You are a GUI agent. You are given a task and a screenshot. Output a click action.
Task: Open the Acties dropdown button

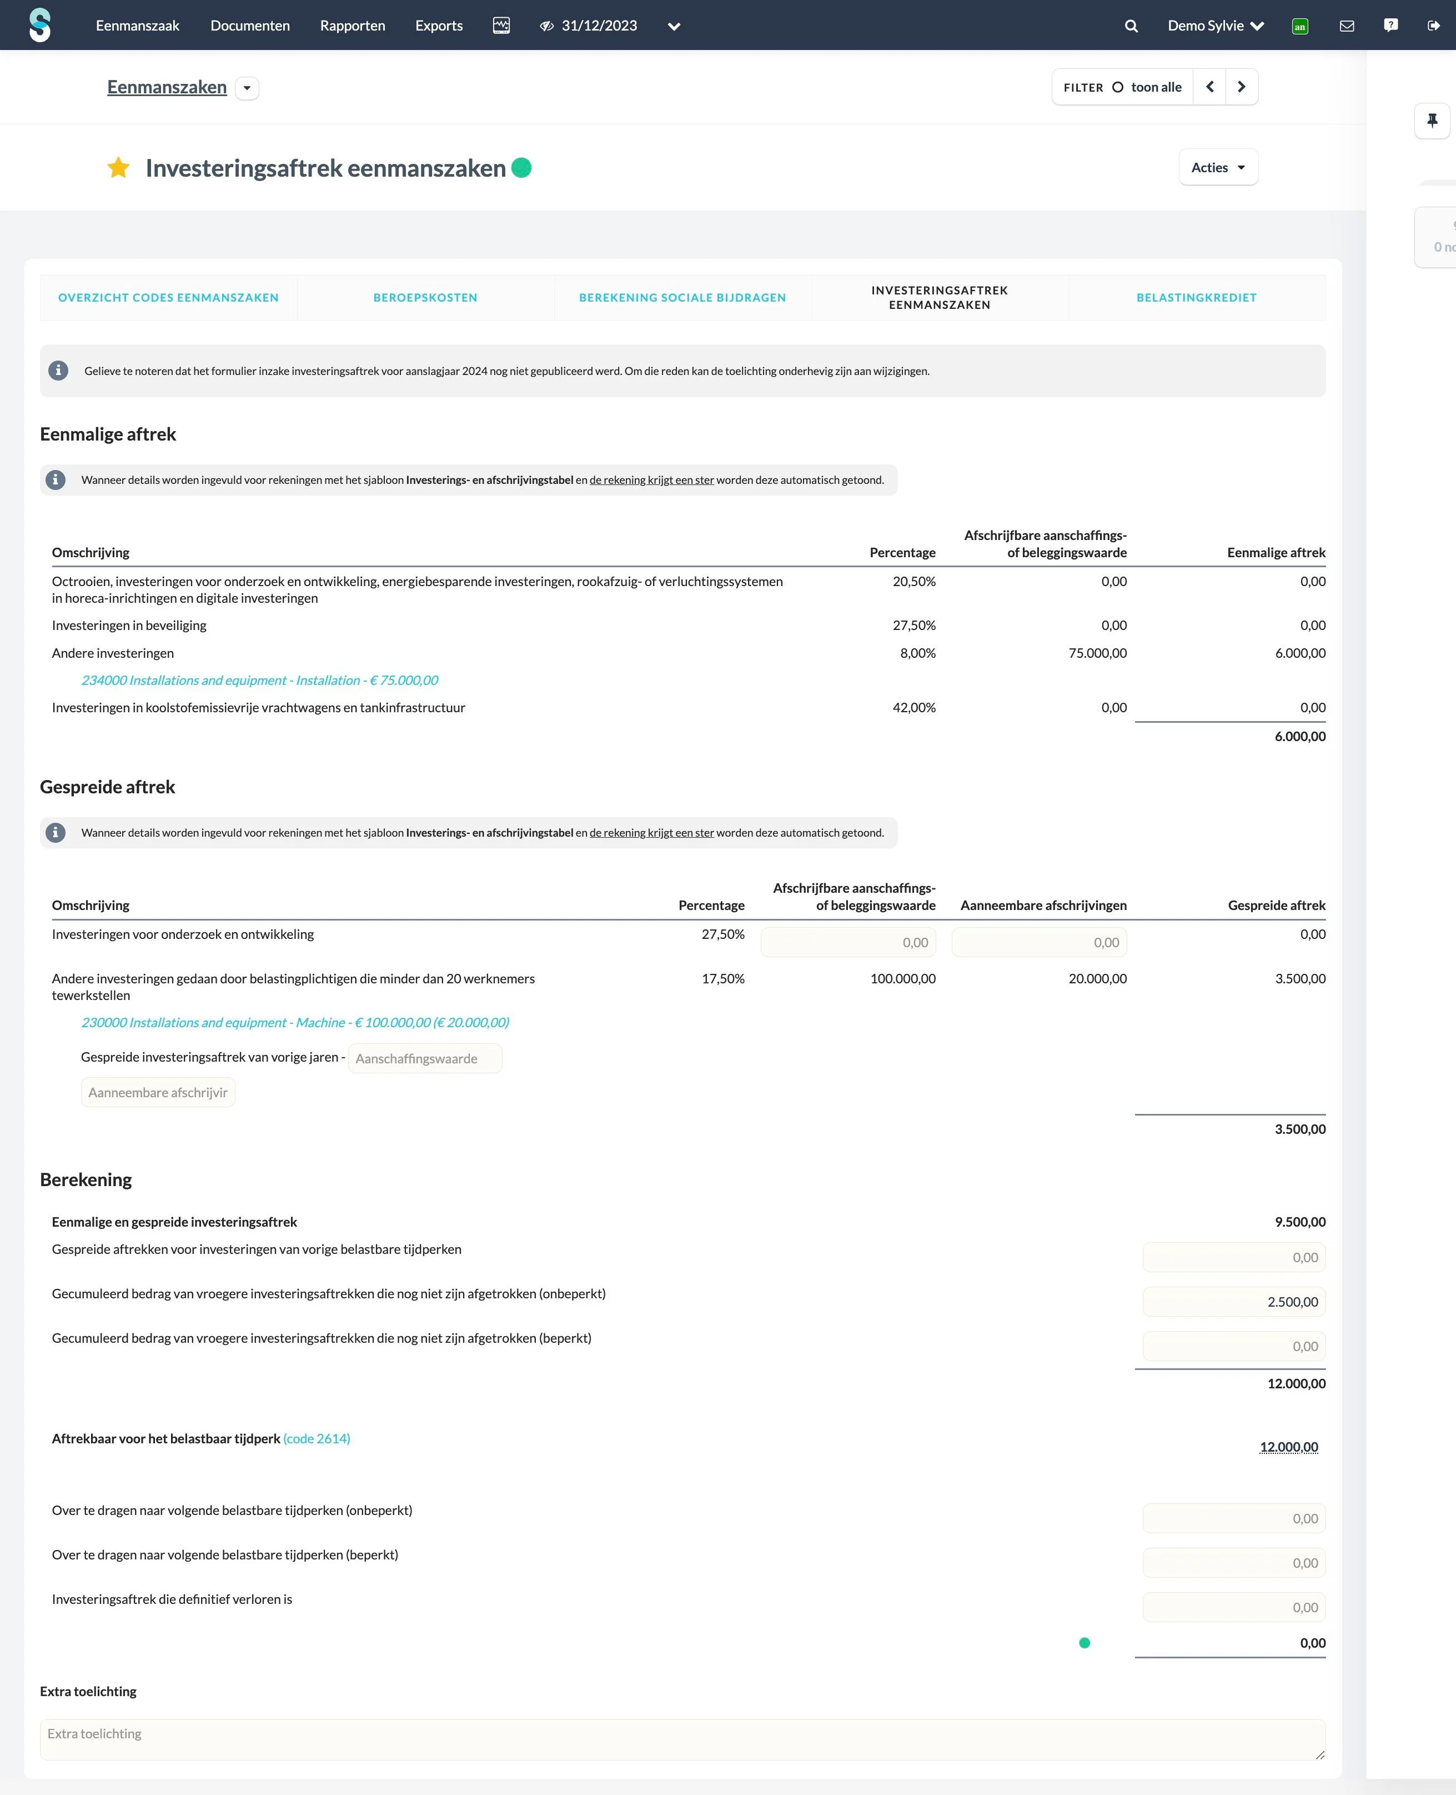[x=1218, y=167]
